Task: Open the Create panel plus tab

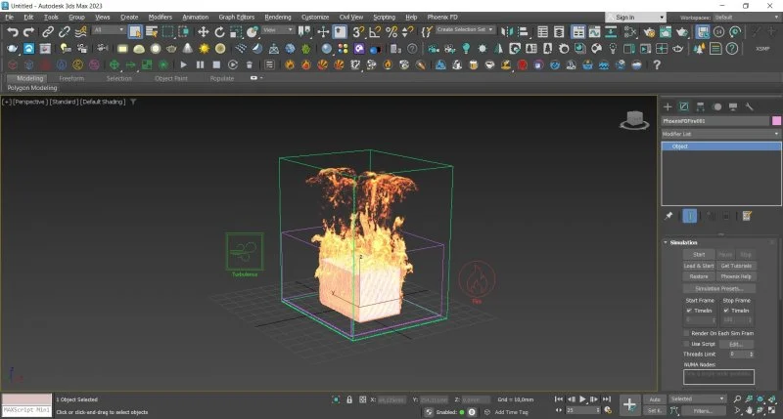Action: point(668,106)
